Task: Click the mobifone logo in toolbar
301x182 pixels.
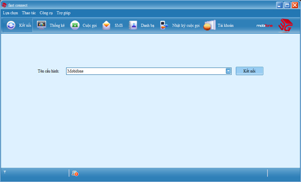Action: pos(264,26)
